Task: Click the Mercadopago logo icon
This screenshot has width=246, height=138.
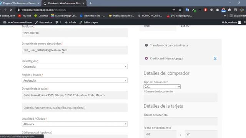Action: [215, 58]
